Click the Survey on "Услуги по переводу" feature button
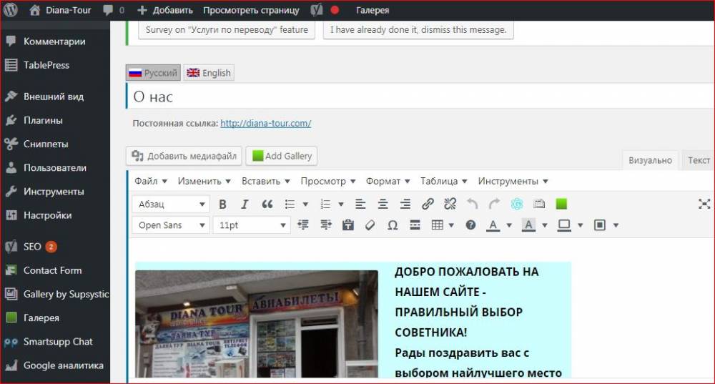Viewport: 715px width, 384px height. coord(227,29)
